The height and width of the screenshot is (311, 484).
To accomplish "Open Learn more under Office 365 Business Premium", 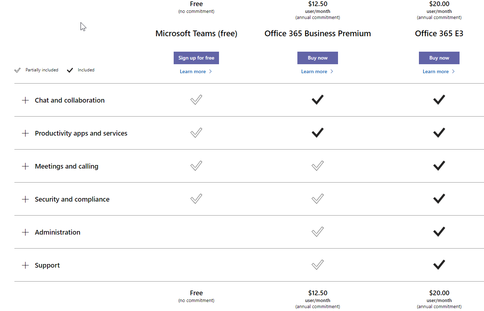I will coord(318,72).
